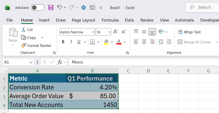
Task: Expand the Orientation options arrow
Action: click(x=166, y=32)
